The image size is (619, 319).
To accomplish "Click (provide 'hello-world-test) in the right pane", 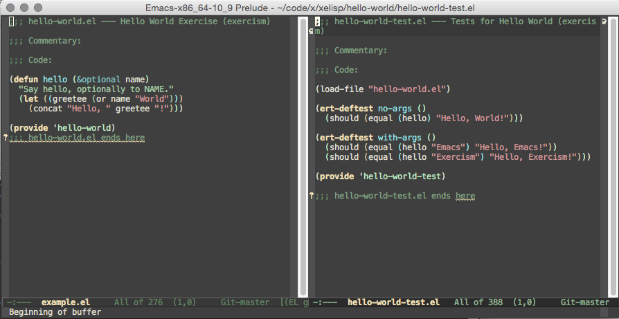I will [x=381, y=176].
